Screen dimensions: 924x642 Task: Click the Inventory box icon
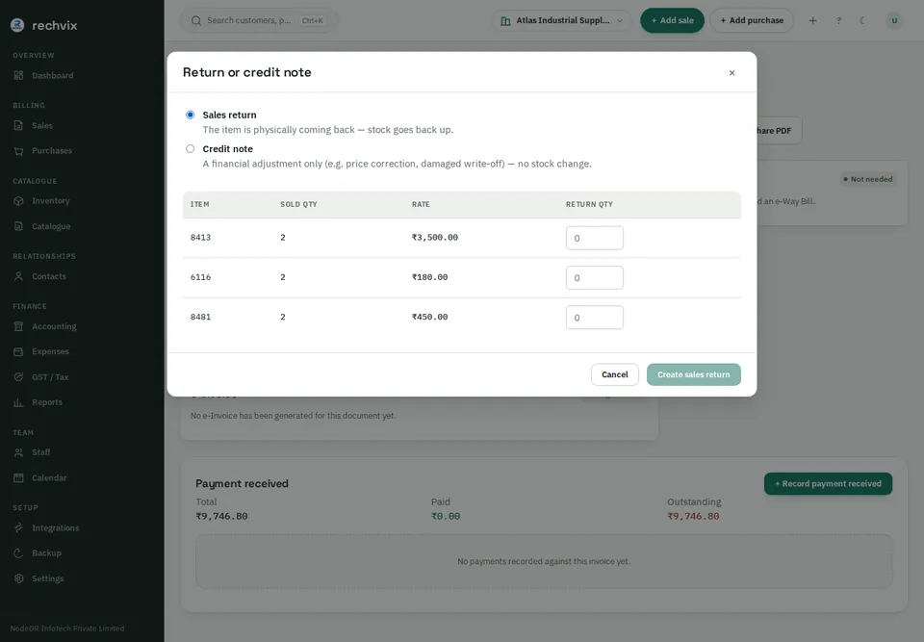click(19, 201)
